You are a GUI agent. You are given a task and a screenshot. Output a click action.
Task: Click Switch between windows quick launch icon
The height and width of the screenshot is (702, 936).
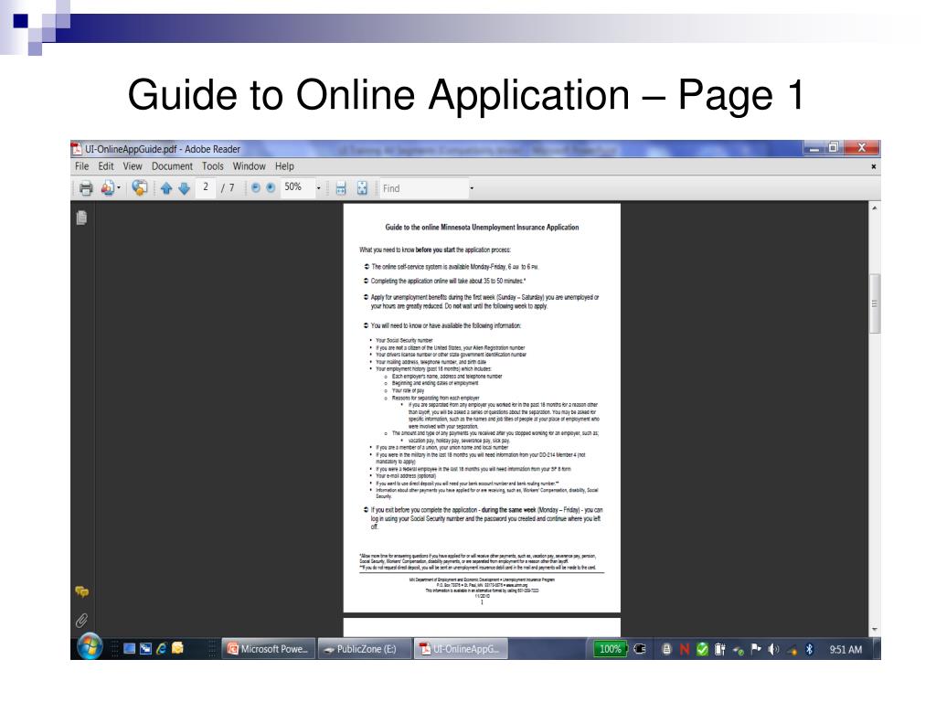click(145, 648)
